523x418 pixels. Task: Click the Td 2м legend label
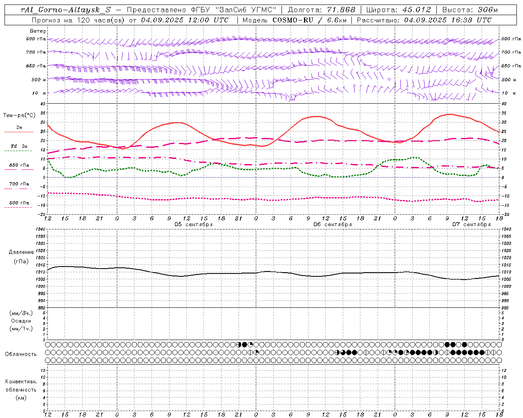point(19,146)
